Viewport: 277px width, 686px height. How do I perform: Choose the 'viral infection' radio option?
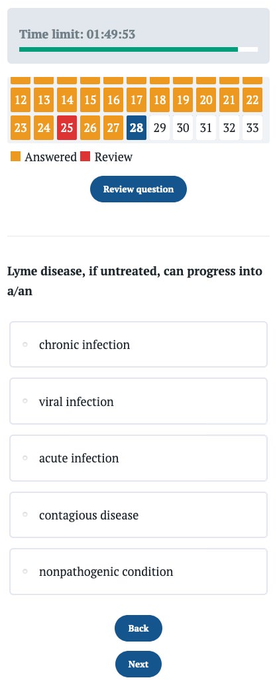click(138, 401)
